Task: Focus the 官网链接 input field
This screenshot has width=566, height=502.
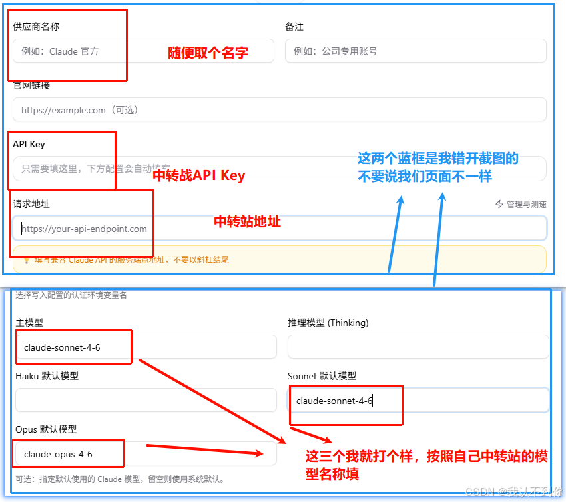Action: [x=280, y=109]
